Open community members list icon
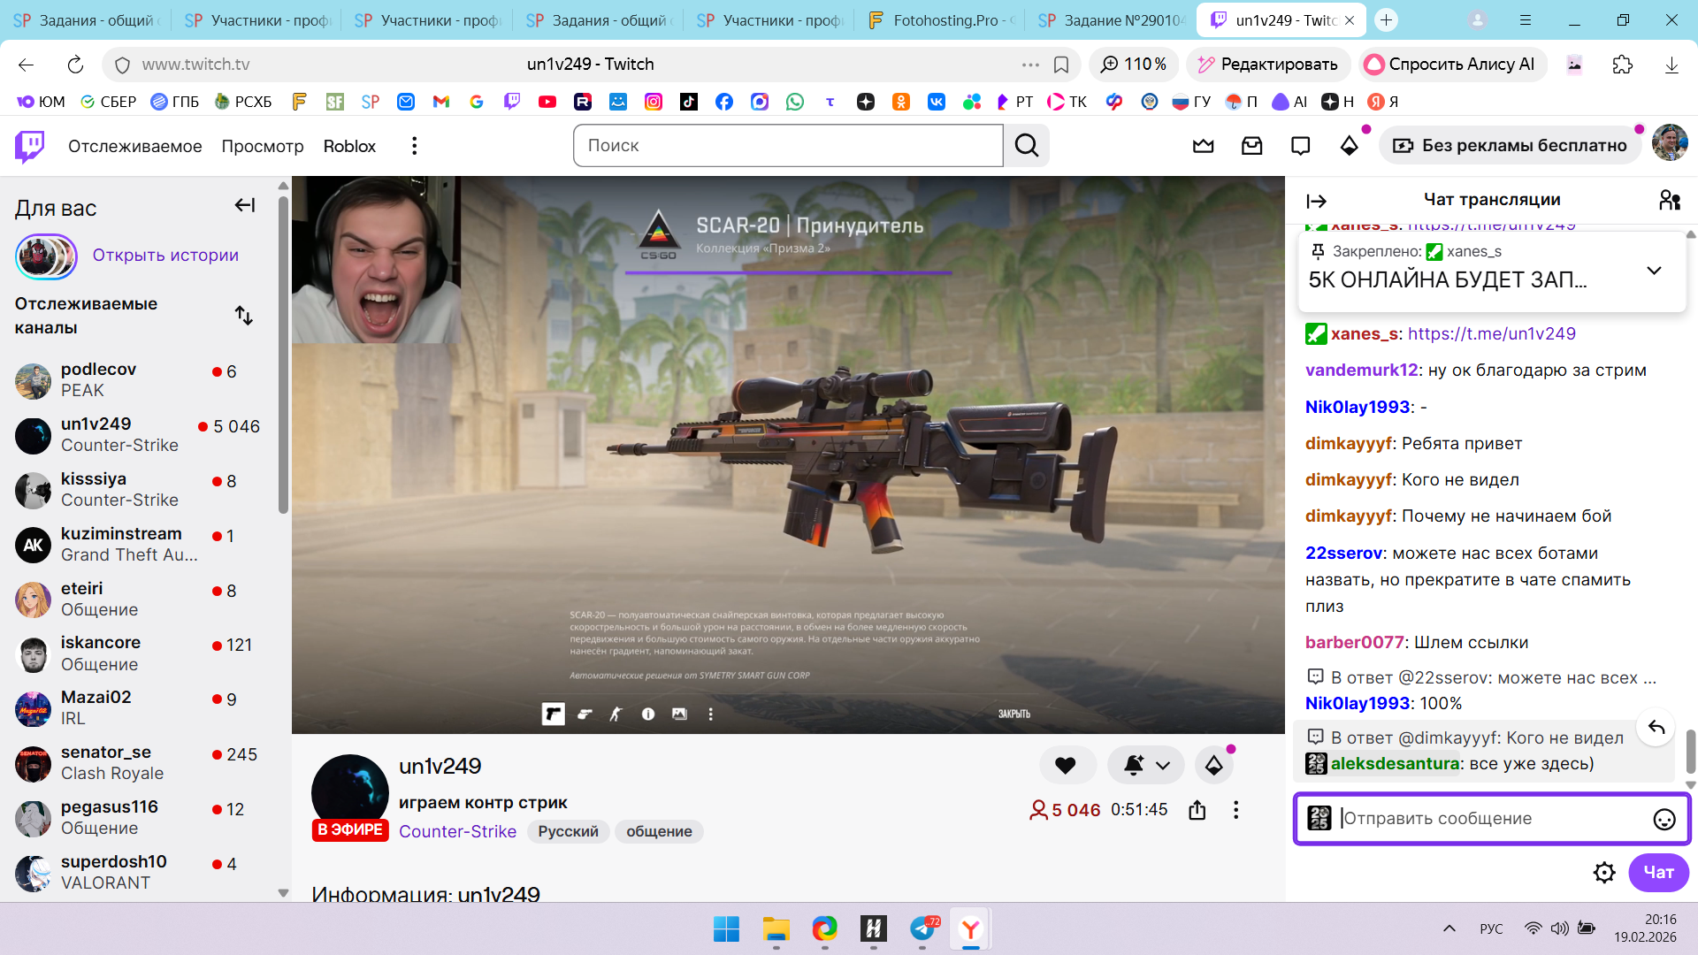The image size is (1698, 955). [x=1669, y=201]
